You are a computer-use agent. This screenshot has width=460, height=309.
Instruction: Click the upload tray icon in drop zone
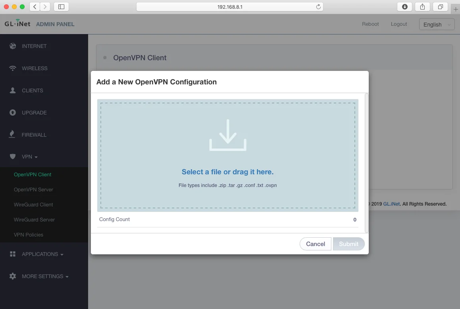click(x=228, y=135)
